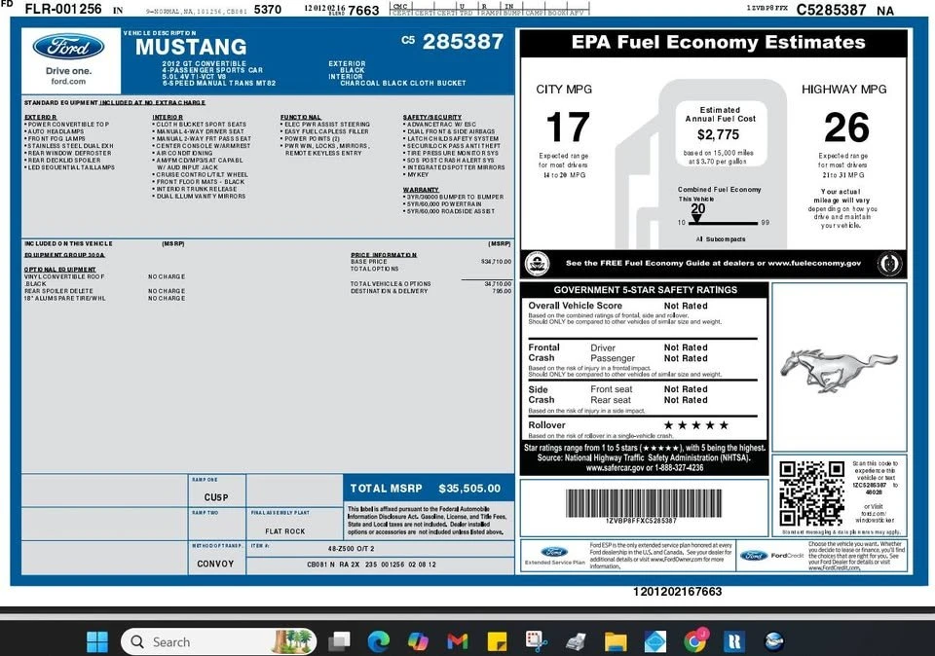Click the Equipment Group 300A heading
Viewport: 935px width, 656px height.
coord(64,255)
